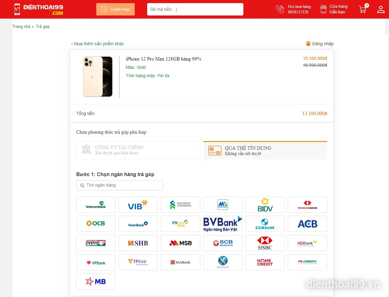Click the total price 13.100.000đ value
Viewport: 389px width, 297px height.
[314, 113]
